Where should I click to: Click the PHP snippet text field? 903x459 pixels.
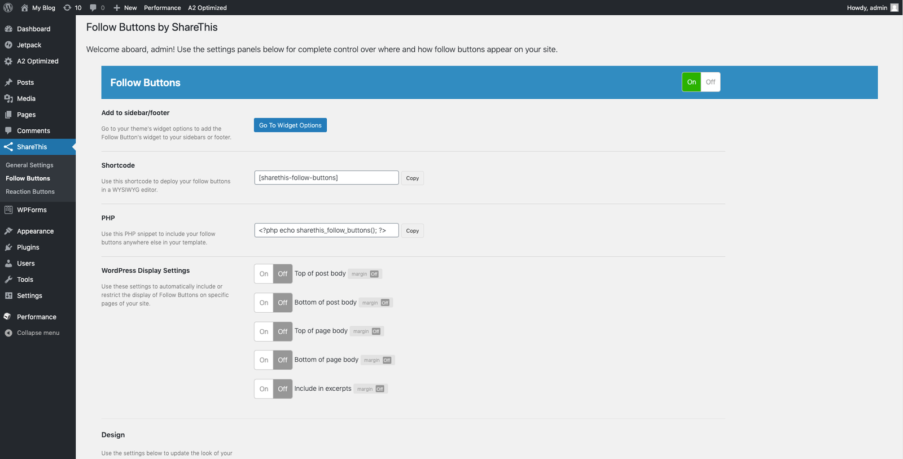(326, 230)
